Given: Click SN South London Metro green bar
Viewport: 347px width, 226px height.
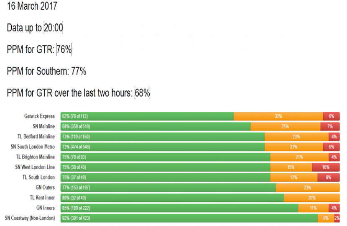Looking at the screenshot, I should pos(163,147).
